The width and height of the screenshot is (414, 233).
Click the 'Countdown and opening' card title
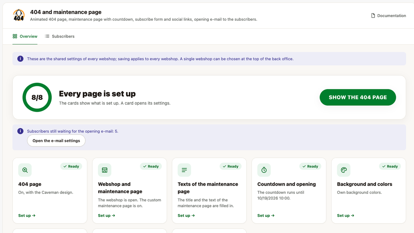click(x=286, y=184)
